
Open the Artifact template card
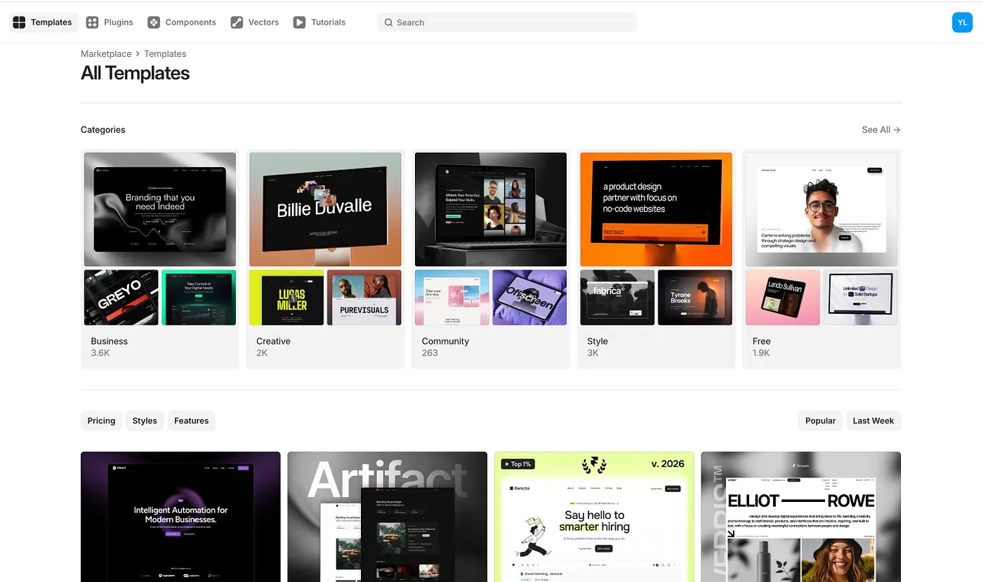[x=387, y=517]
